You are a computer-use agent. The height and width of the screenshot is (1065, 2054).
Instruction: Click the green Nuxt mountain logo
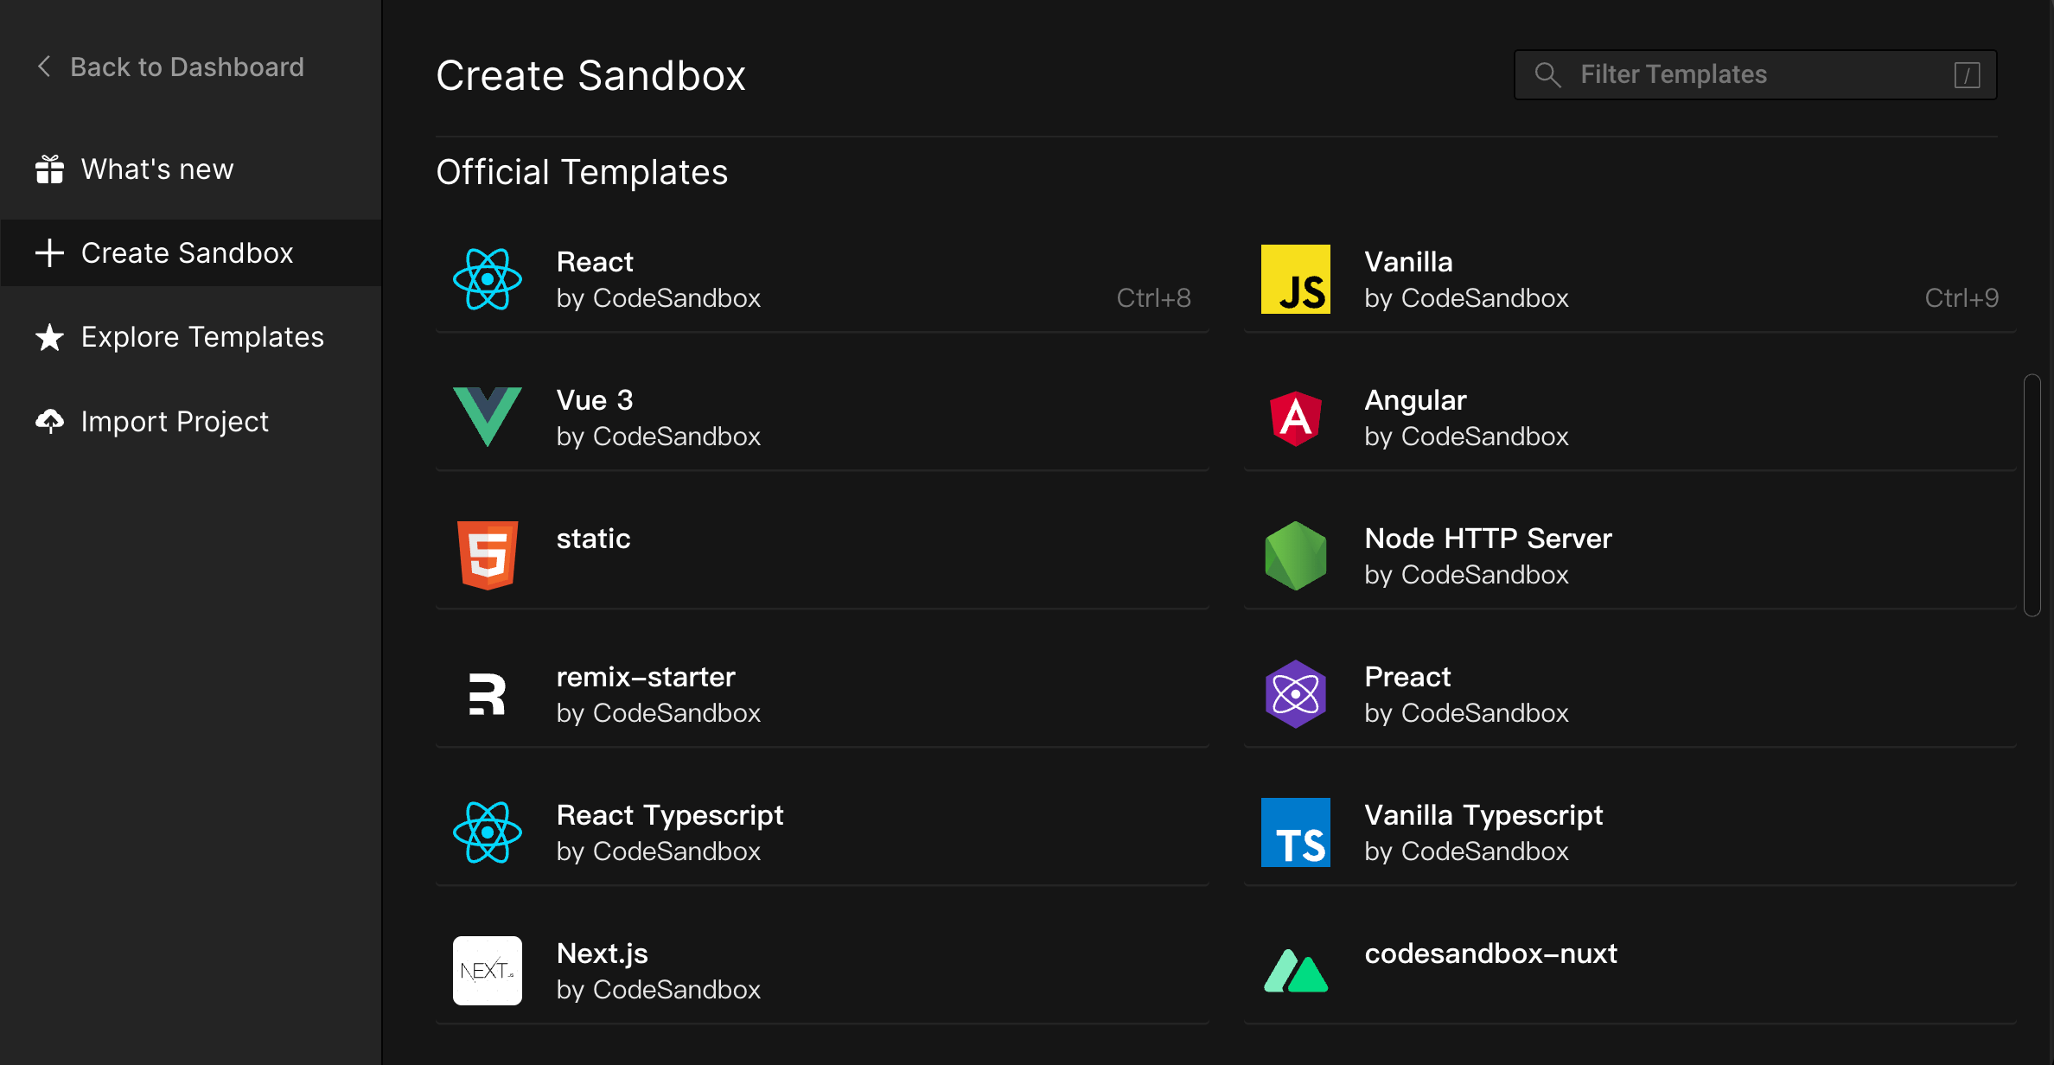(x=1295, y=971)
